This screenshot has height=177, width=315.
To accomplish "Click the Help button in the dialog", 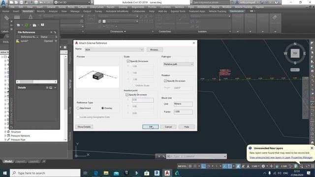I will click(x=187, y=127).
